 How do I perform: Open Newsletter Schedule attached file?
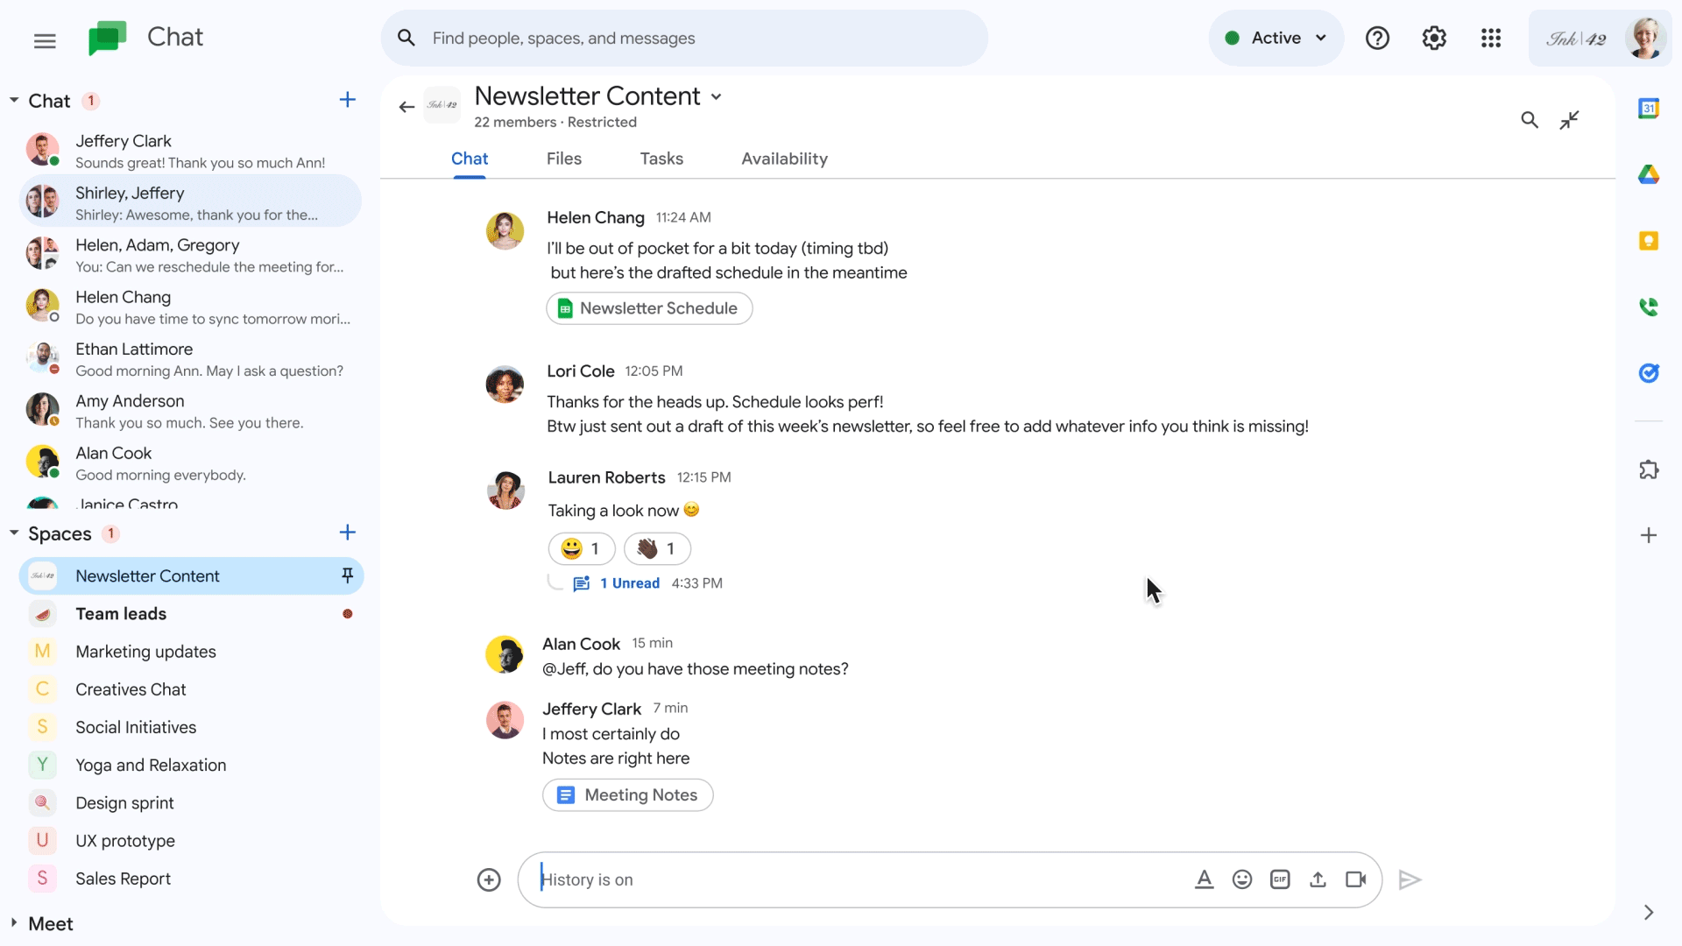coord(648,308)
